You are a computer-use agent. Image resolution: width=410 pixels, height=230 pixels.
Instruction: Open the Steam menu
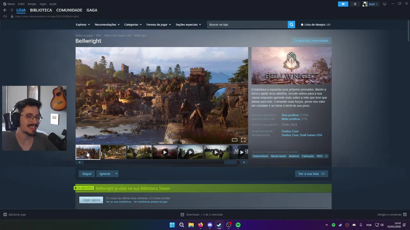coord(9,4)
